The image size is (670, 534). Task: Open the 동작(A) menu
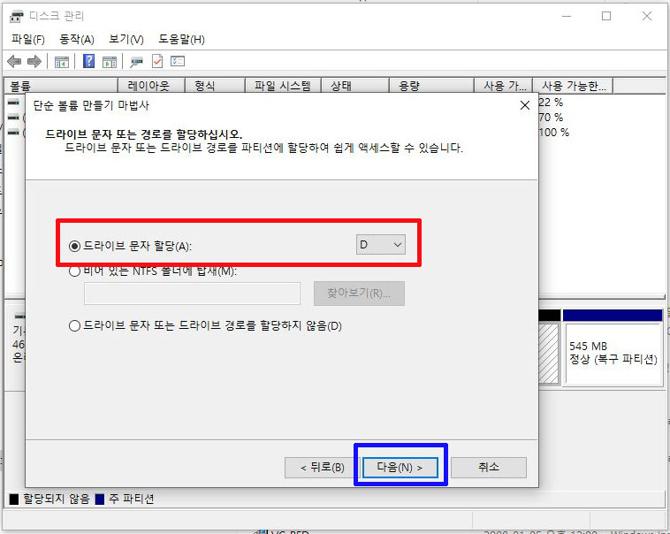click(77, 39)
